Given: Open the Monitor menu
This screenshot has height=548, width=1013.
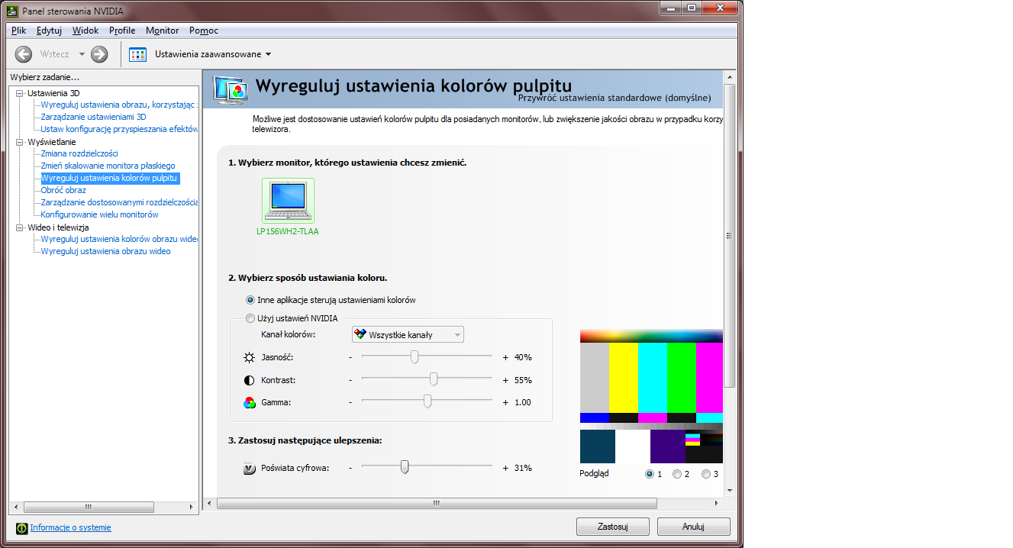Looking at the screenshot, I should [163, 31].
